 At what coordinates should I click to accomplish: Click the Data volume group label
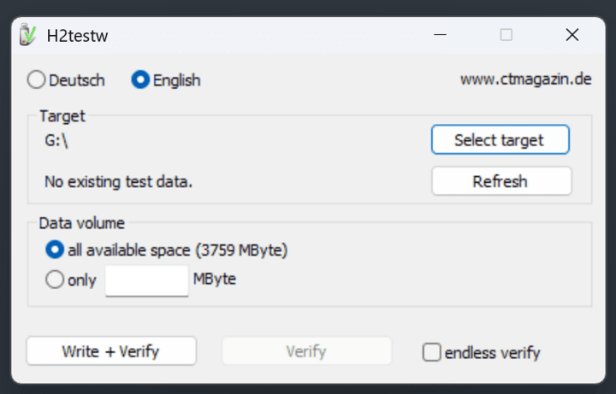pos(82,223)
